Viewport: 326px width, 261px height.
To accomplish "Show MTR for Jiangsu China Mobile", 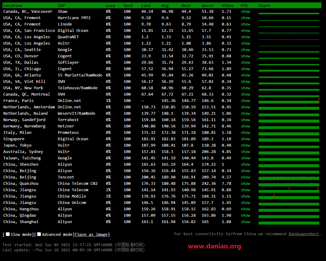I will [x=245, y=196].
